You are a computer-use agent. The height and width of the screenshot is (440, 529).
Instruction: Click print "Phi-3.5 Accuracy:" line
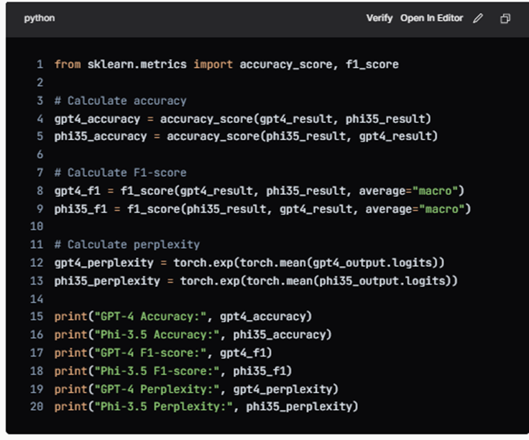[193, 334]
